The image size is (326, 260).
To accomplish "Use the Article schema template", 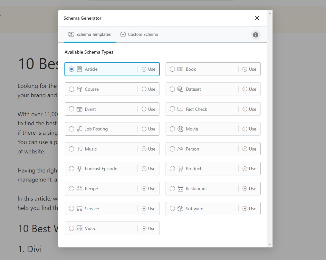I will coord(149,69).
